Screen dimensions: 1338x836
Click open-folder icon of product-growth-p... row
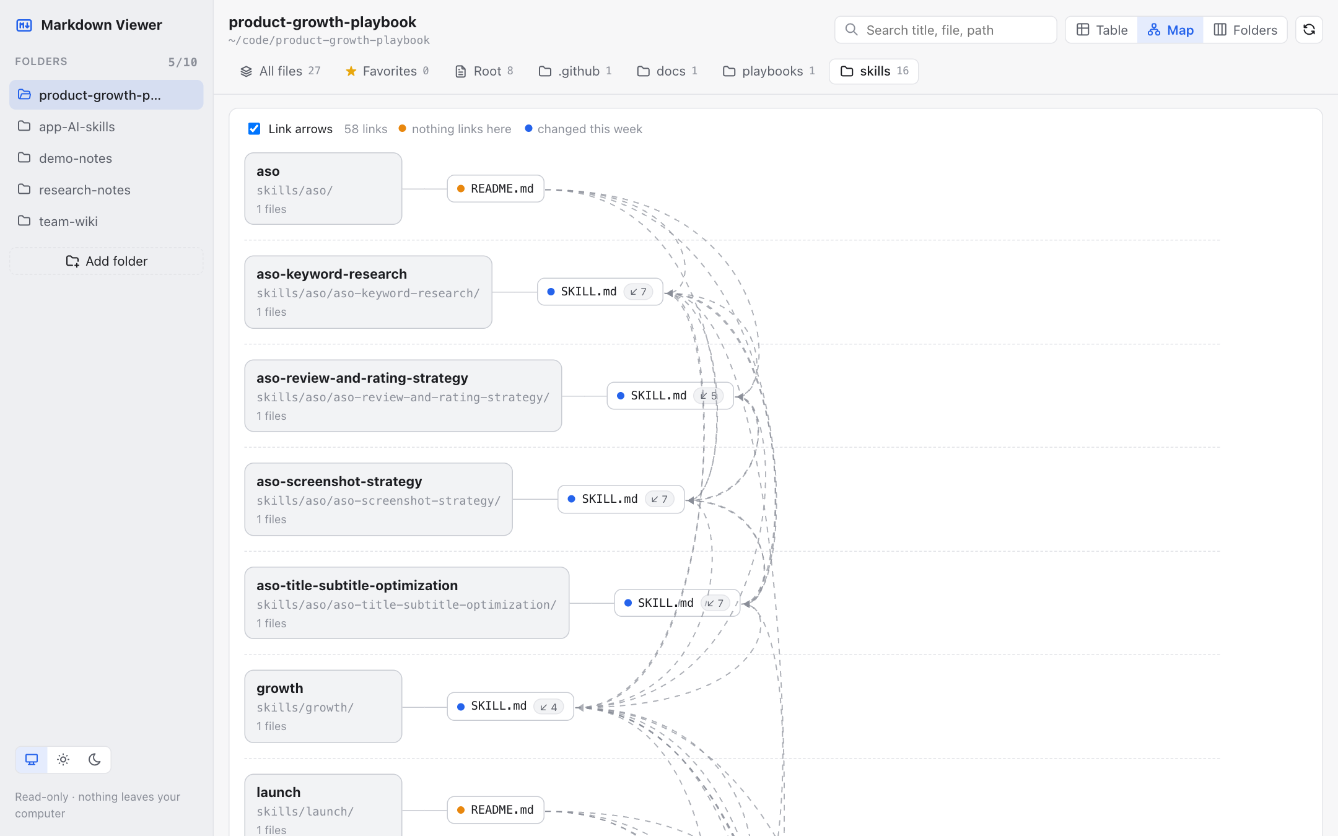pos(24,95)
